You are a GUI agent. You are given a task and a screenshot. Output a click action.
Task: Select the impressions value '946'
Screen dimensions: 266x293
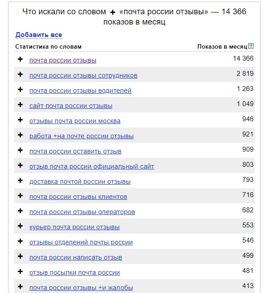pos(248,119)
